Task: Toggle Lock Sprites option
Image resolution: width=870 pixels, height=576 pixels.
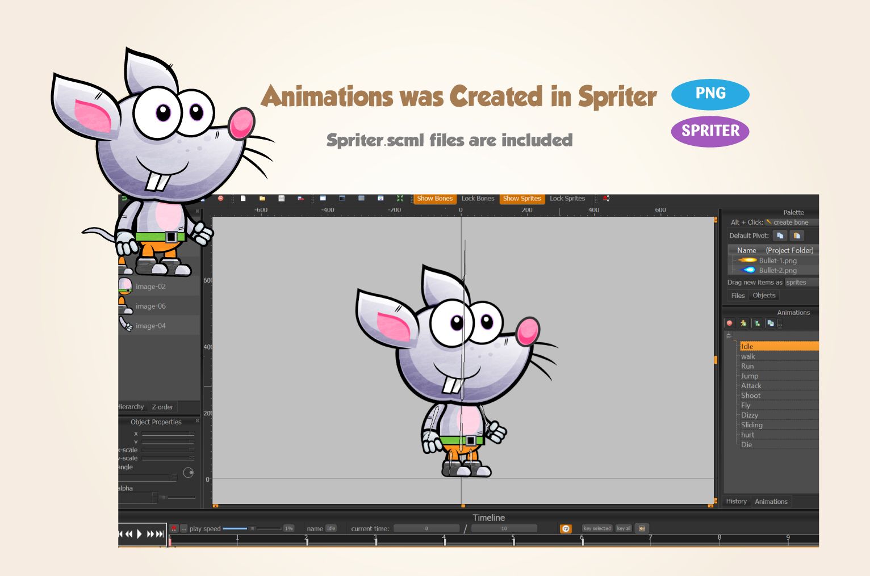Action: tap(567, 199)
